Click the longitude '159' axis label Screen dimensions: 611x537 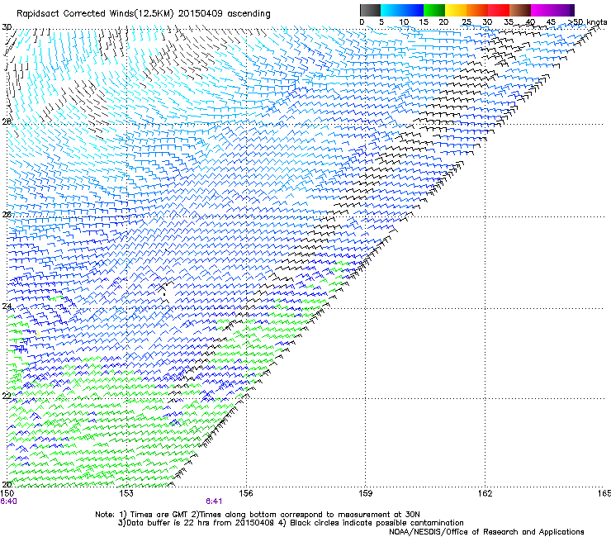(x=365, y=494)
